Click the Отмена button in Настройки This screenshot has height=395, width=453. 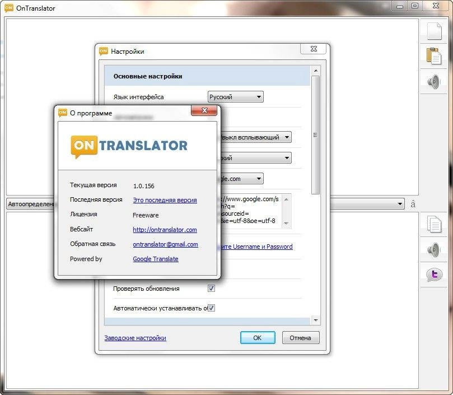301,338
